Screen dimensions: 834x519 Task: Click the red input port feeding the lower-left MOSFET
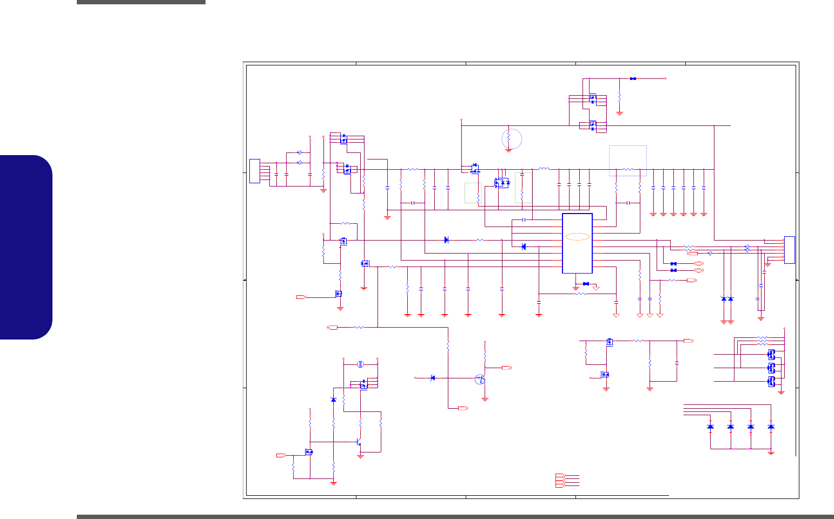click(301, 297)
